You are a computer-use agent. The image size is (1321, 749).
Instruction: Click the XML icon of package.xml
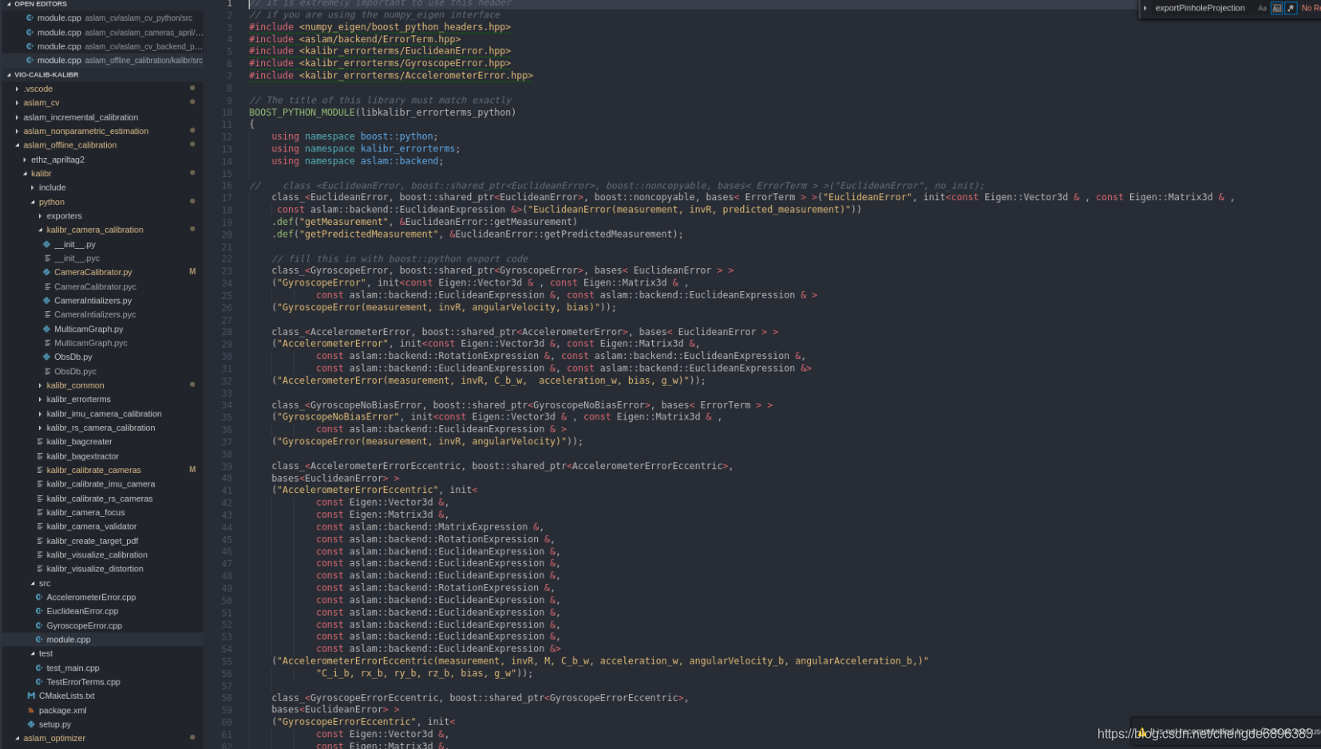pos(31,710)
